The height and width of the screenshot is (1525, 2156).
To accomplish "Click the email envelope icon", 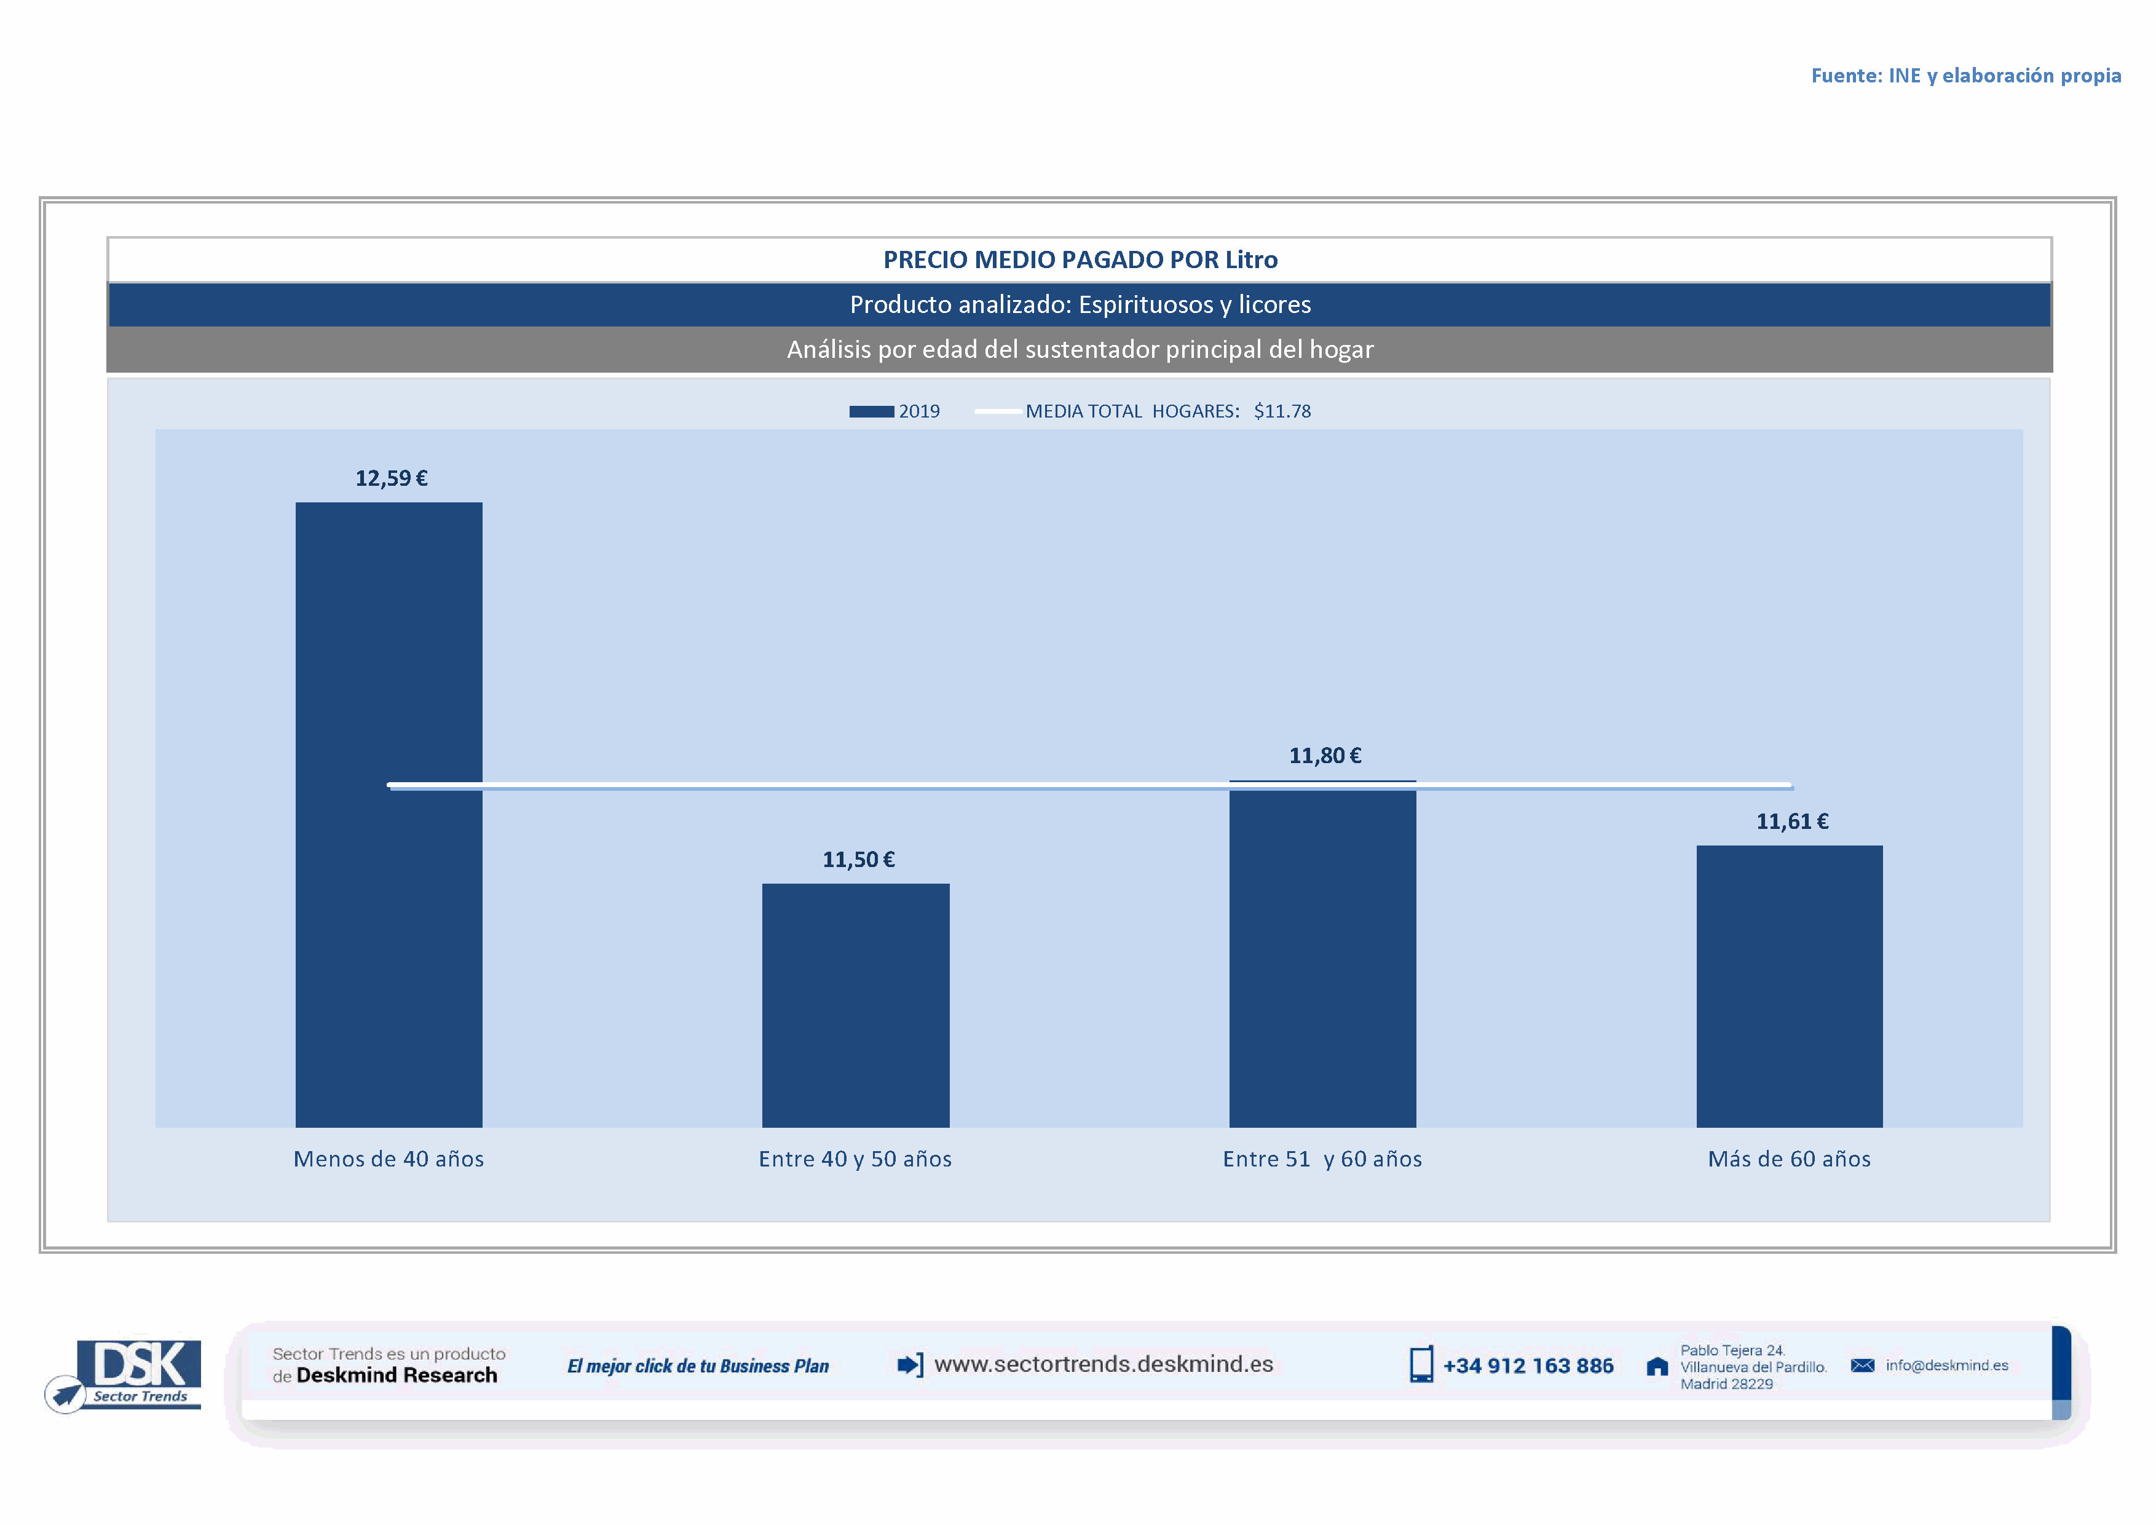I will 1862,1365.
